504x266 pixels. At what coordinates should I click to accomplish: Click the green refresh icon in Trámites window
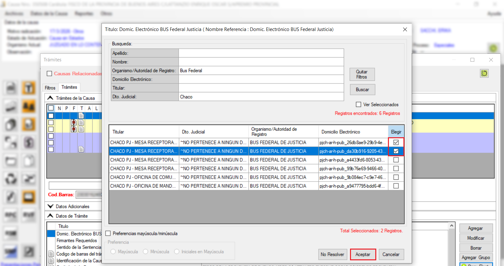[x=484, y=73]
